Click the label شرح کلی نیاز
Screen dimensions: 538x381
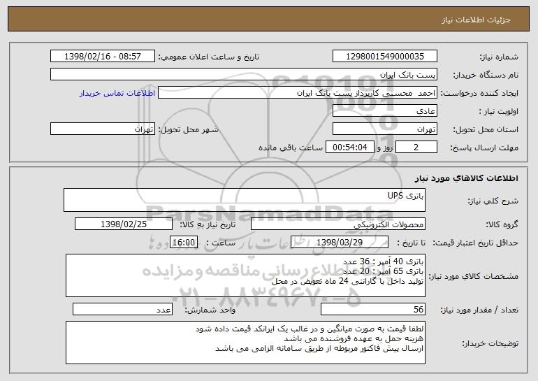click(x=493, y=201)
